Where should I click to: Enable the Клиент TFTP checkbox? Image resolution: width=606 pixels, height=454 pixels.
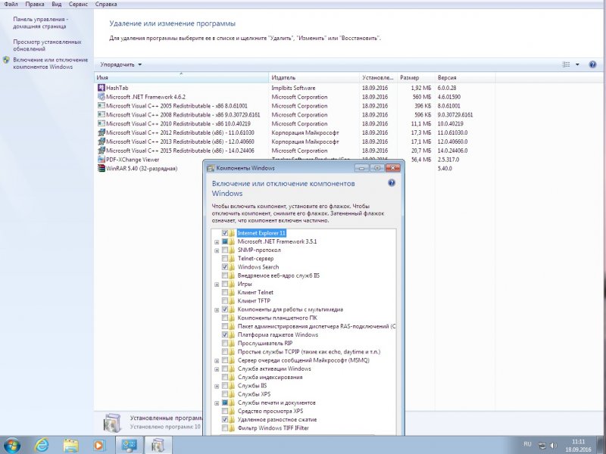pos(224,301)
